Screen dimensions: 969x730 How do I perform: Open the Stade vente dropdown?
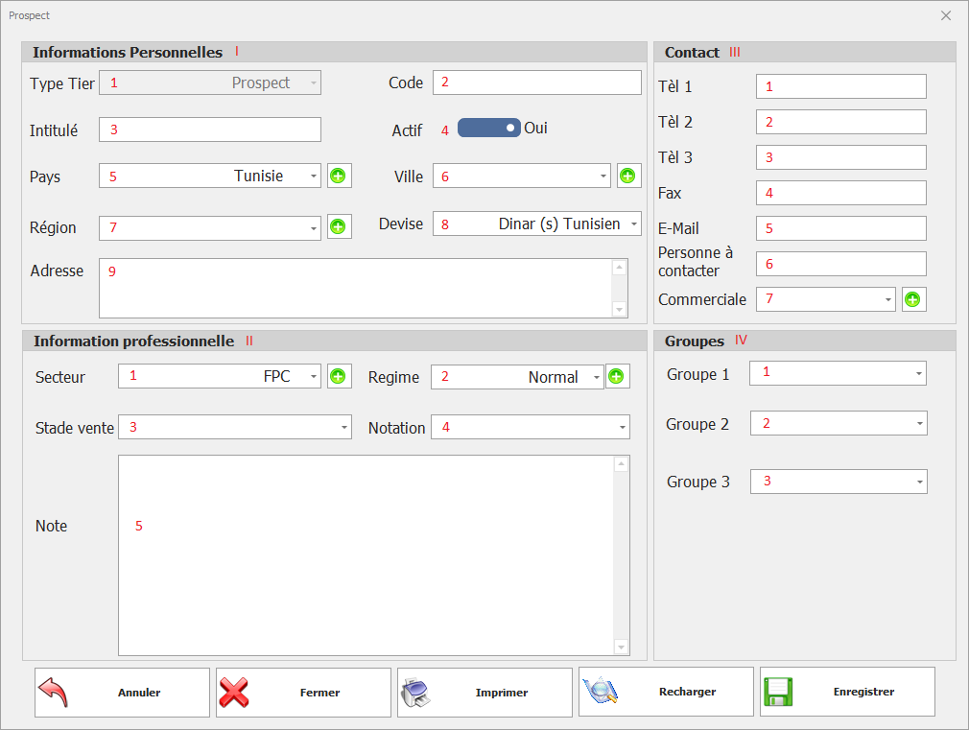(343, 428)
